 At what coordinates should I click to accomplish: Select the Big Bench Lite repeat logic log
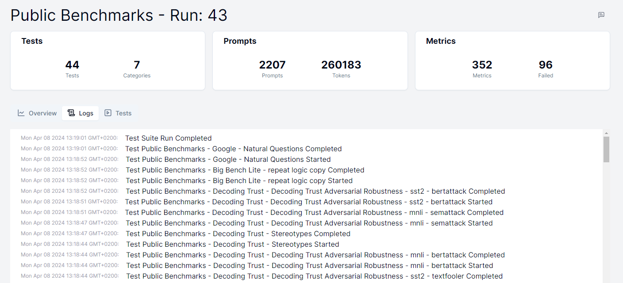coord(245,170)
